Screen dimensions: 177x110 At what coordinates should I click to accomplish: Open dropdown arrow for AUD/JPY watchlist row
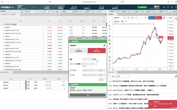(x=43, y=45)
